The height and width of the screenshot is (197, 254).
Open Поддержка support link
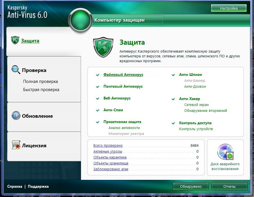(38, 186)
